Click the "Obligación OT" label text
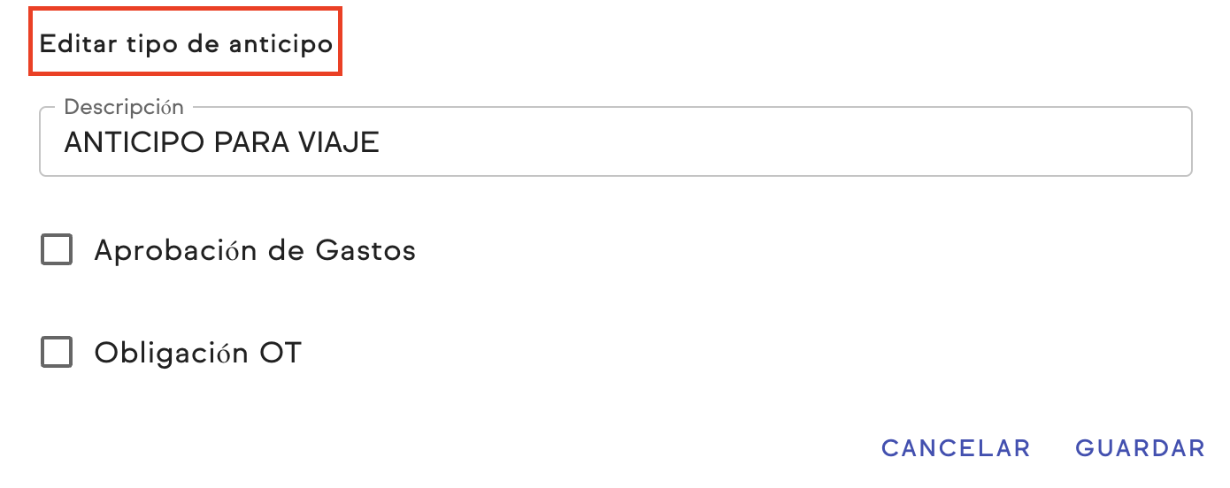The image size is (1230, 488). (x=197, y=354)
